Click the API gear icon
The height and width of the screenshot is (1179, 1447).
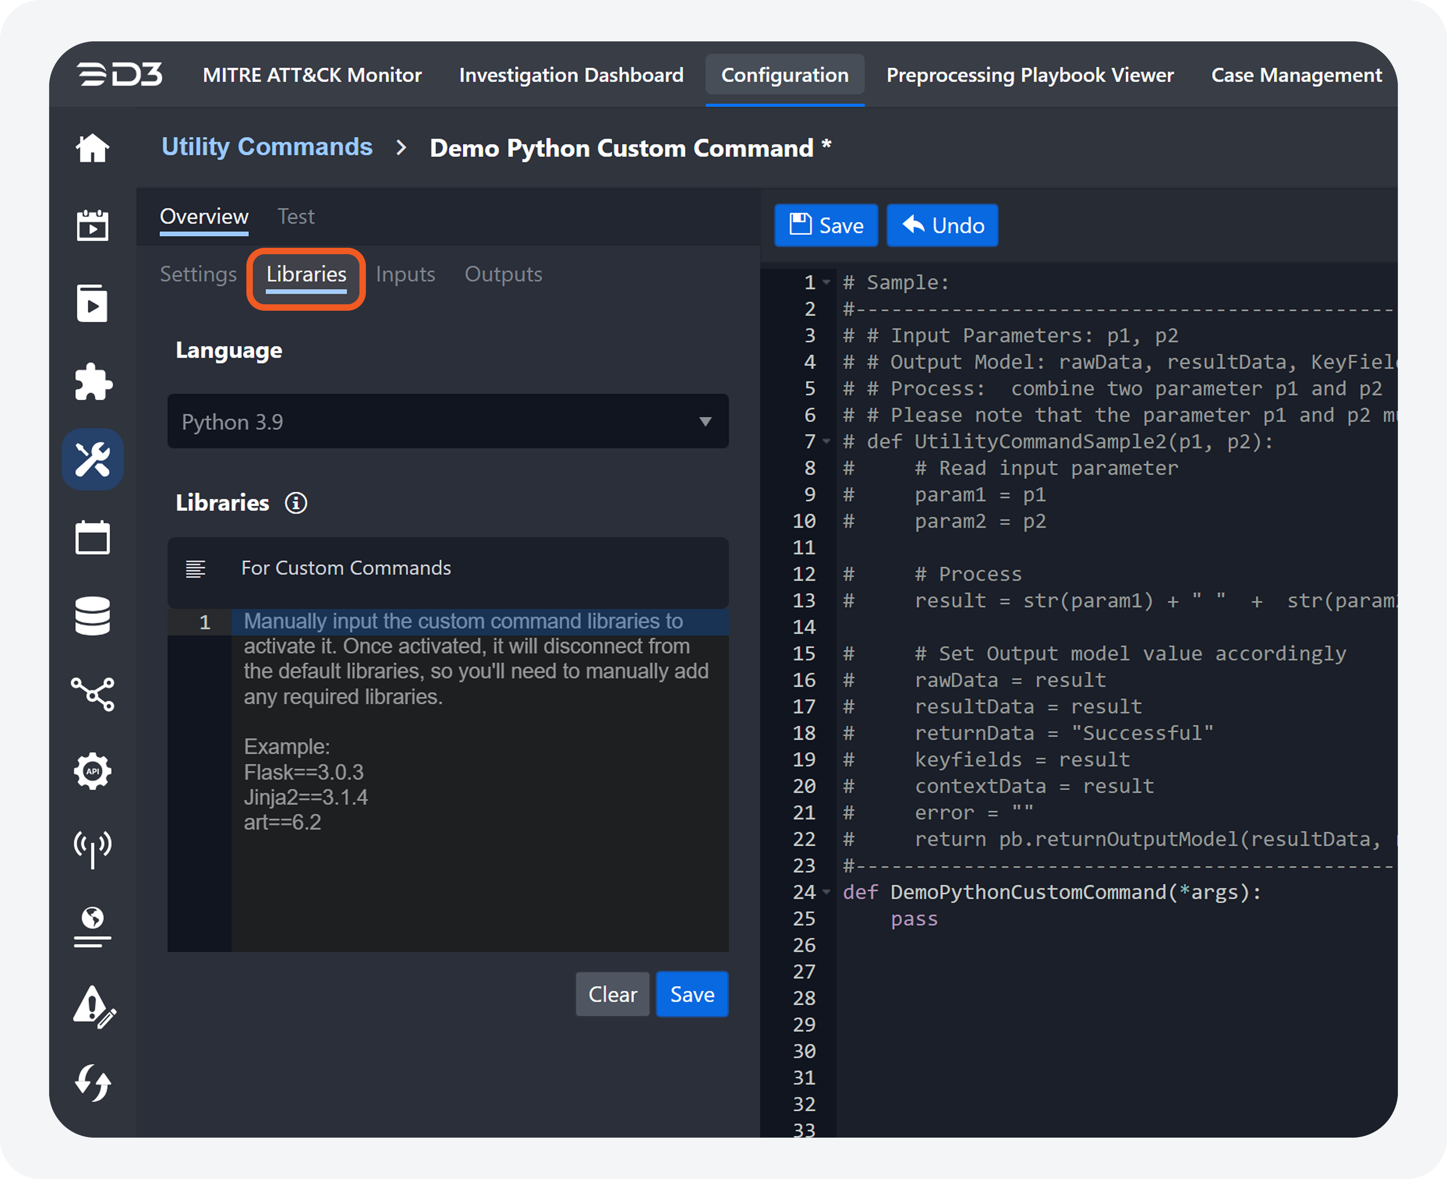[x=92, y=771]
